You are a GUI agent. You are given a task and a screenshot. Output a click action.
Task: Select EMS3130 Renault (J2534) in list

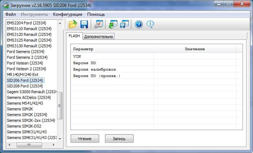tap(29, 46)
